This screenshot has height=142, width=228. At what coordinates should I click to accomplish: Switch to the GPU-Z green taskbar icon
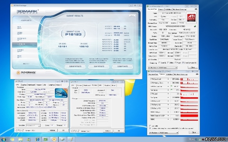(x=46, y=140)
